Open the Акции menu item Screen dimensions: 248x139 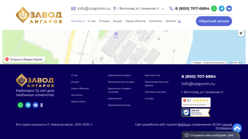pyautogui.click(x=117, y=21)
